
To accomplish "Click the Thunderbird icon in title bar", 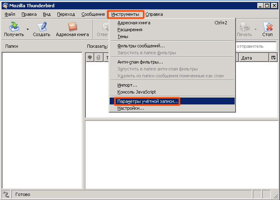I will click(x=5, y=6).
